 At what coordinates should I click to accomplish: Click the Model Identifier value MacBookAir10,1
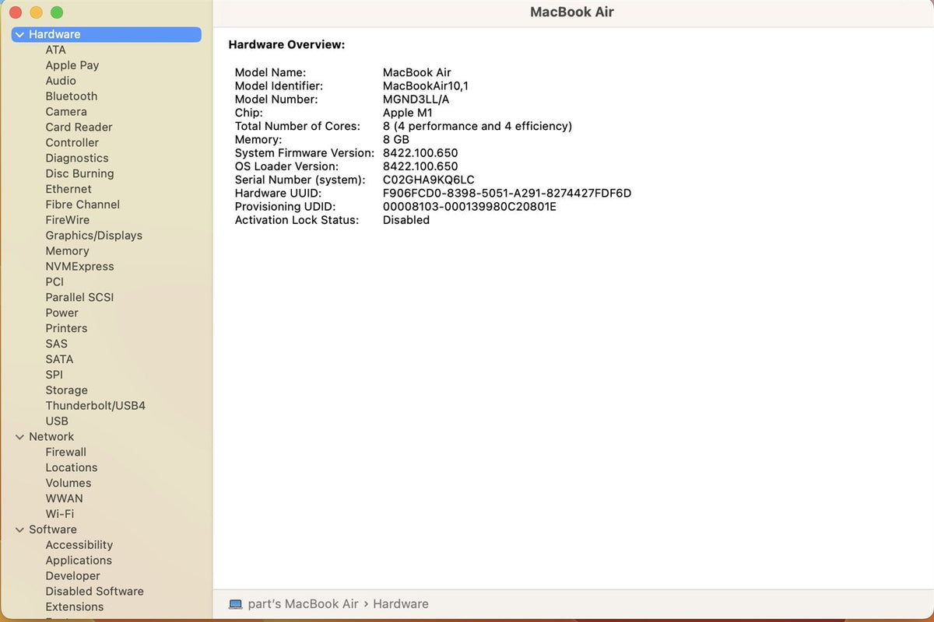pyautogui.click(x=426, y=86)
